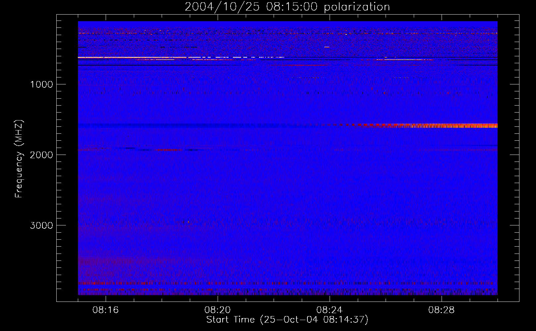Click the 08:20 time tick label
Screen dimensions: 536x331
(218, 310)
